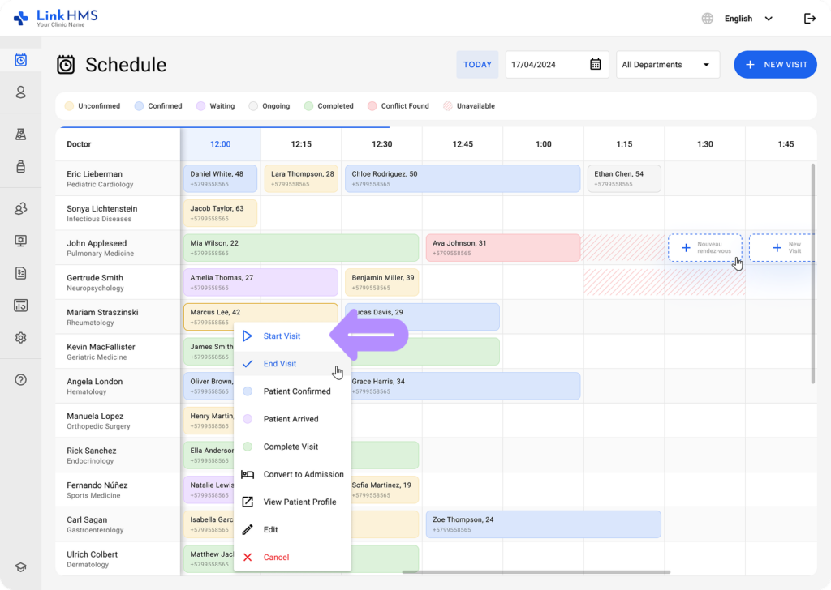Open the help question mark icon
This screenshot has height=590, width=831.
pos(20,380)
